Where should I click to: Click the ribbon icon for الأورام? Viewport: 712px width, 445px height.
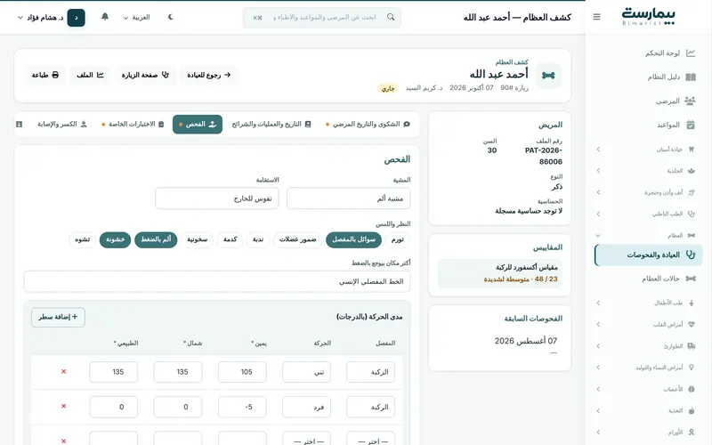(692, 433)
